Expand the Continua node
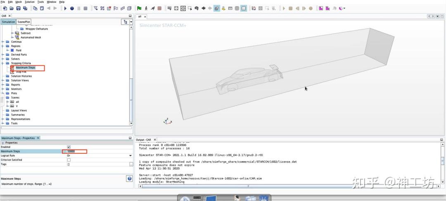Screen dimensions: 446x201 click(x=3, y=42)
